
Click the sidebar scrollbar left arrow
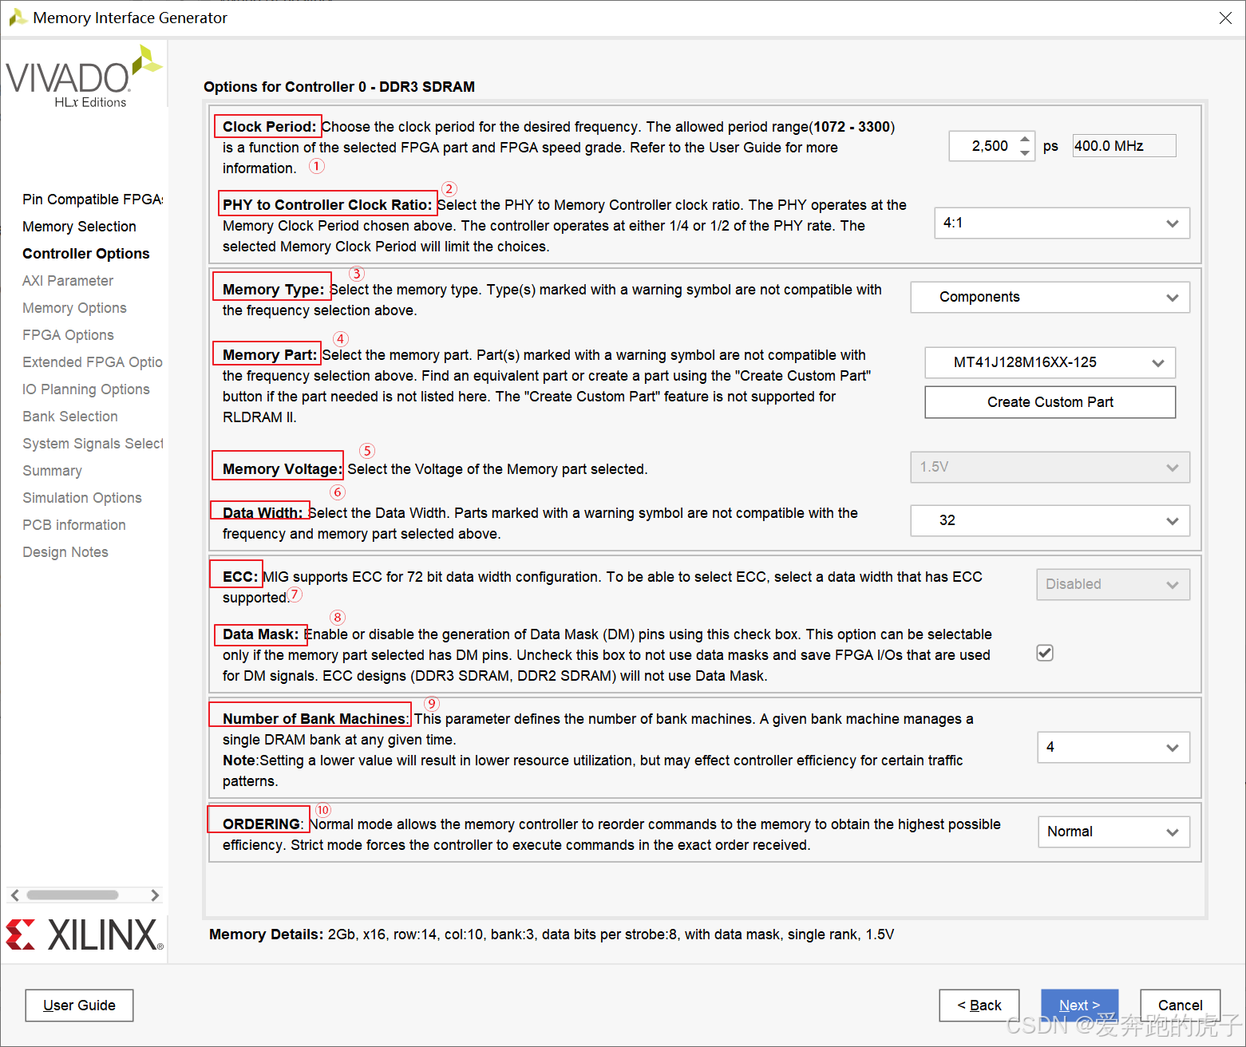(14, 895)
